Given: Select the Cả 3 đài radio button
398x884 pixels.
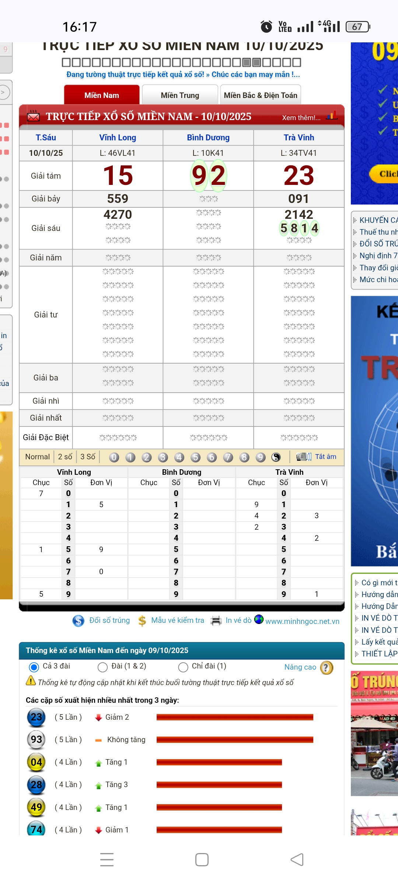Looking at the screenshot, I should coord(34,667).
